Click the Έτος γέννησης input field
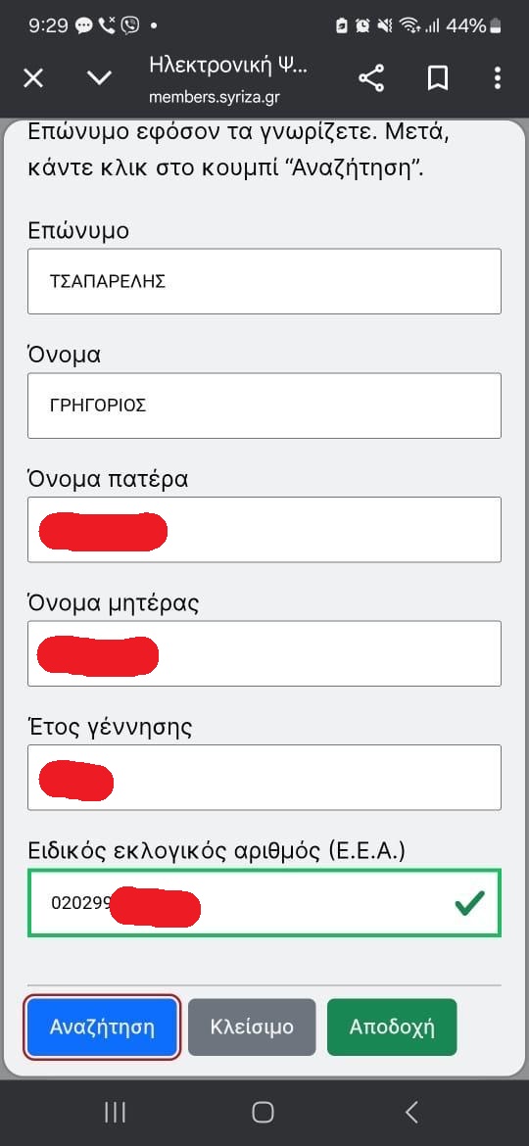Image resolution: width=529 pixels, height=1146 pixels. pyautogui.click(x=264, y=777)
